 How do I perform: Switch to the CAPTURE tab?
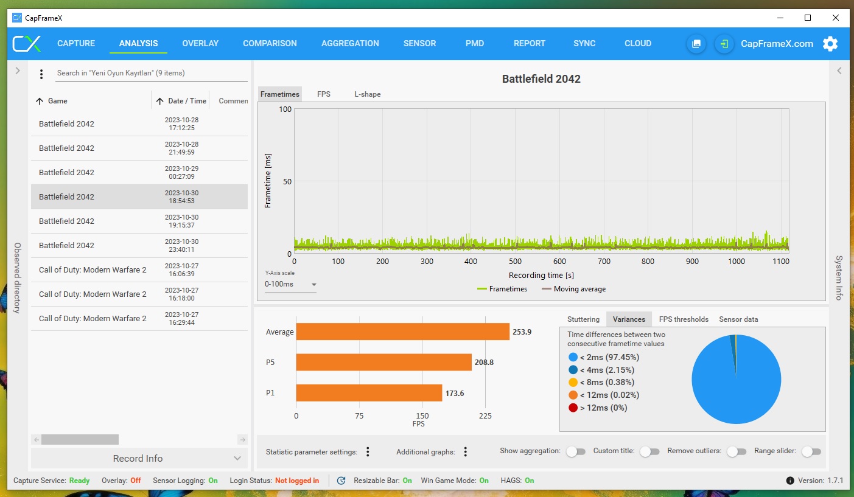pos(76,44)
